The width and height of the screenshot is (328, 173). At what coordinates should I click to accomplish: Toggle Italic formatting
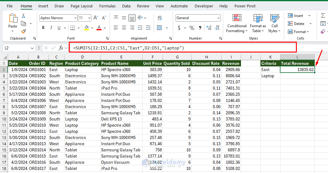[51, 27]
